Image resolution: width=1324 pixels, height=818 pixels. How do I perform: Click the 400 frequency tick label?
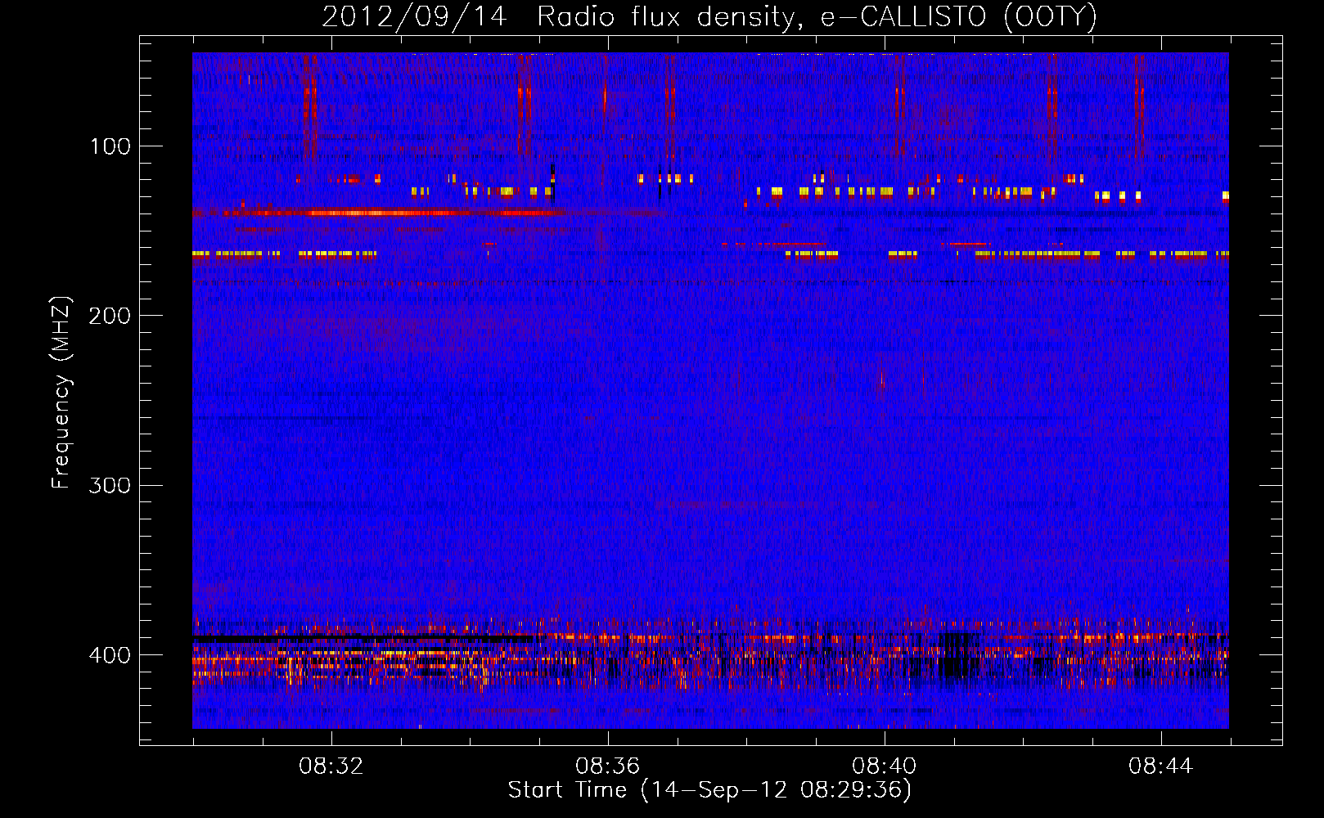pyautogui.click(x=110, y=655)
